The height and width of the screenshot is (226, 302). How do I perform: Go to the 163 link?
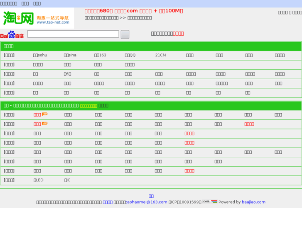(100, 55)
